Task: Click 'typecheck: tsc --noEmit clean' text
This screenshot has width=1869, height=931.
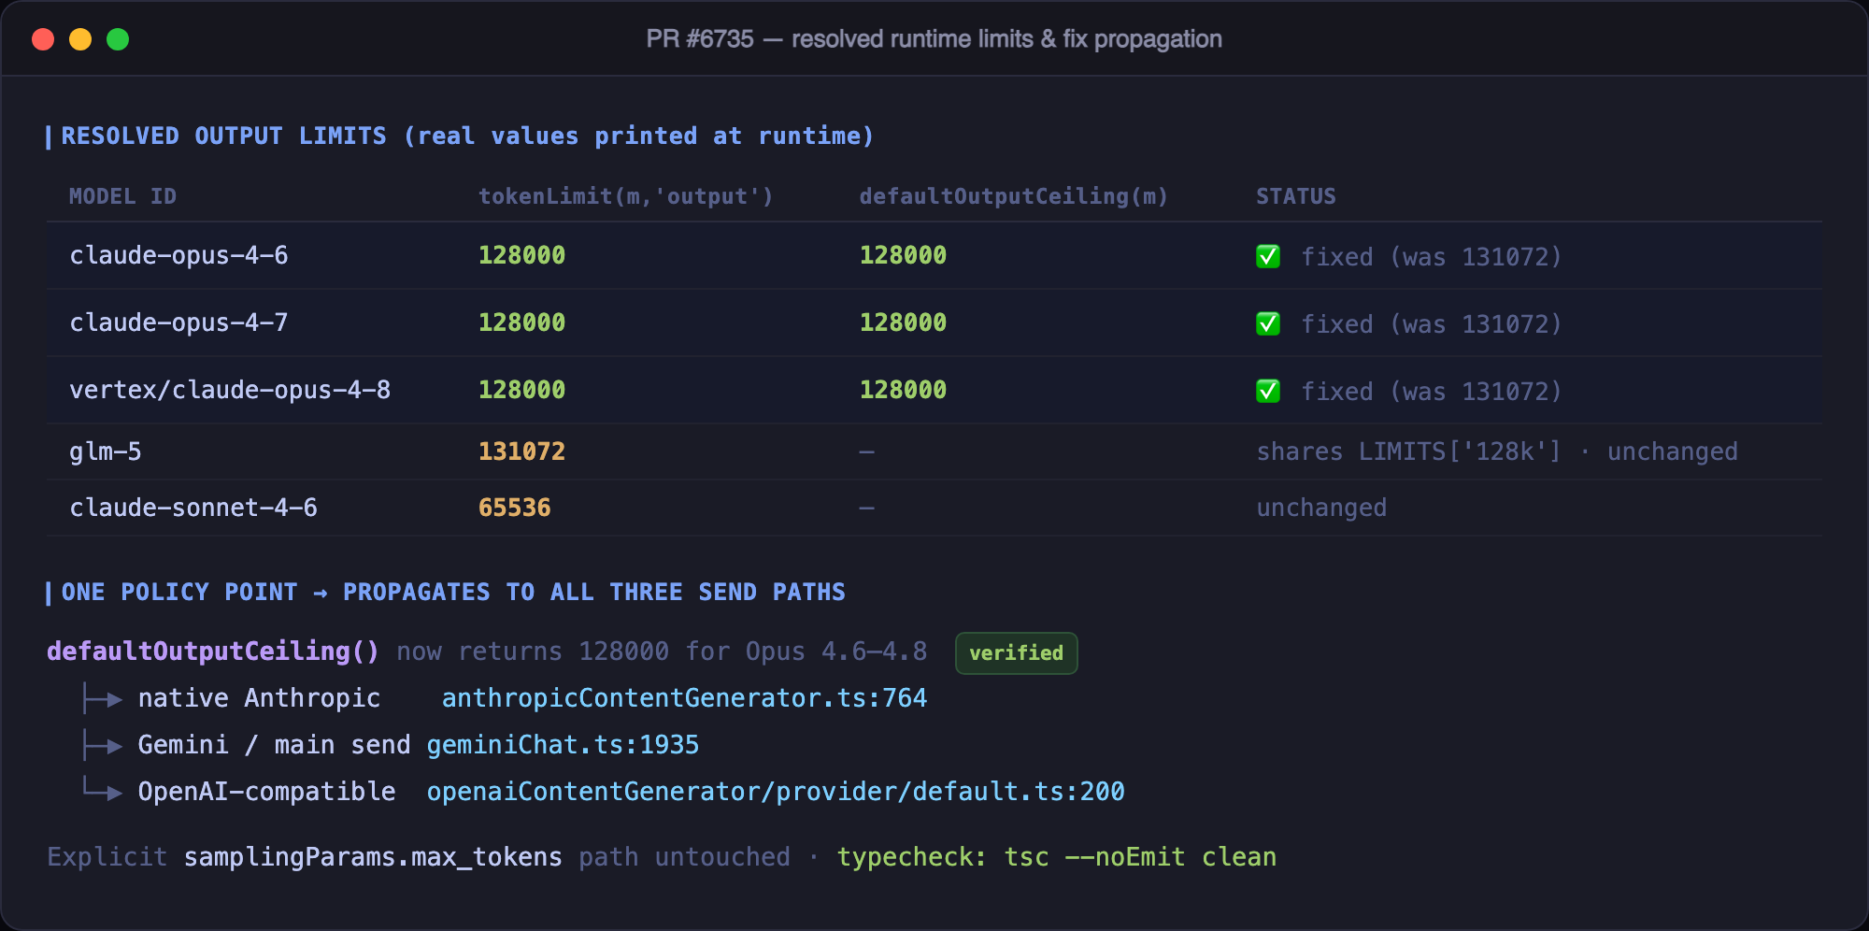Action: 1056,857
